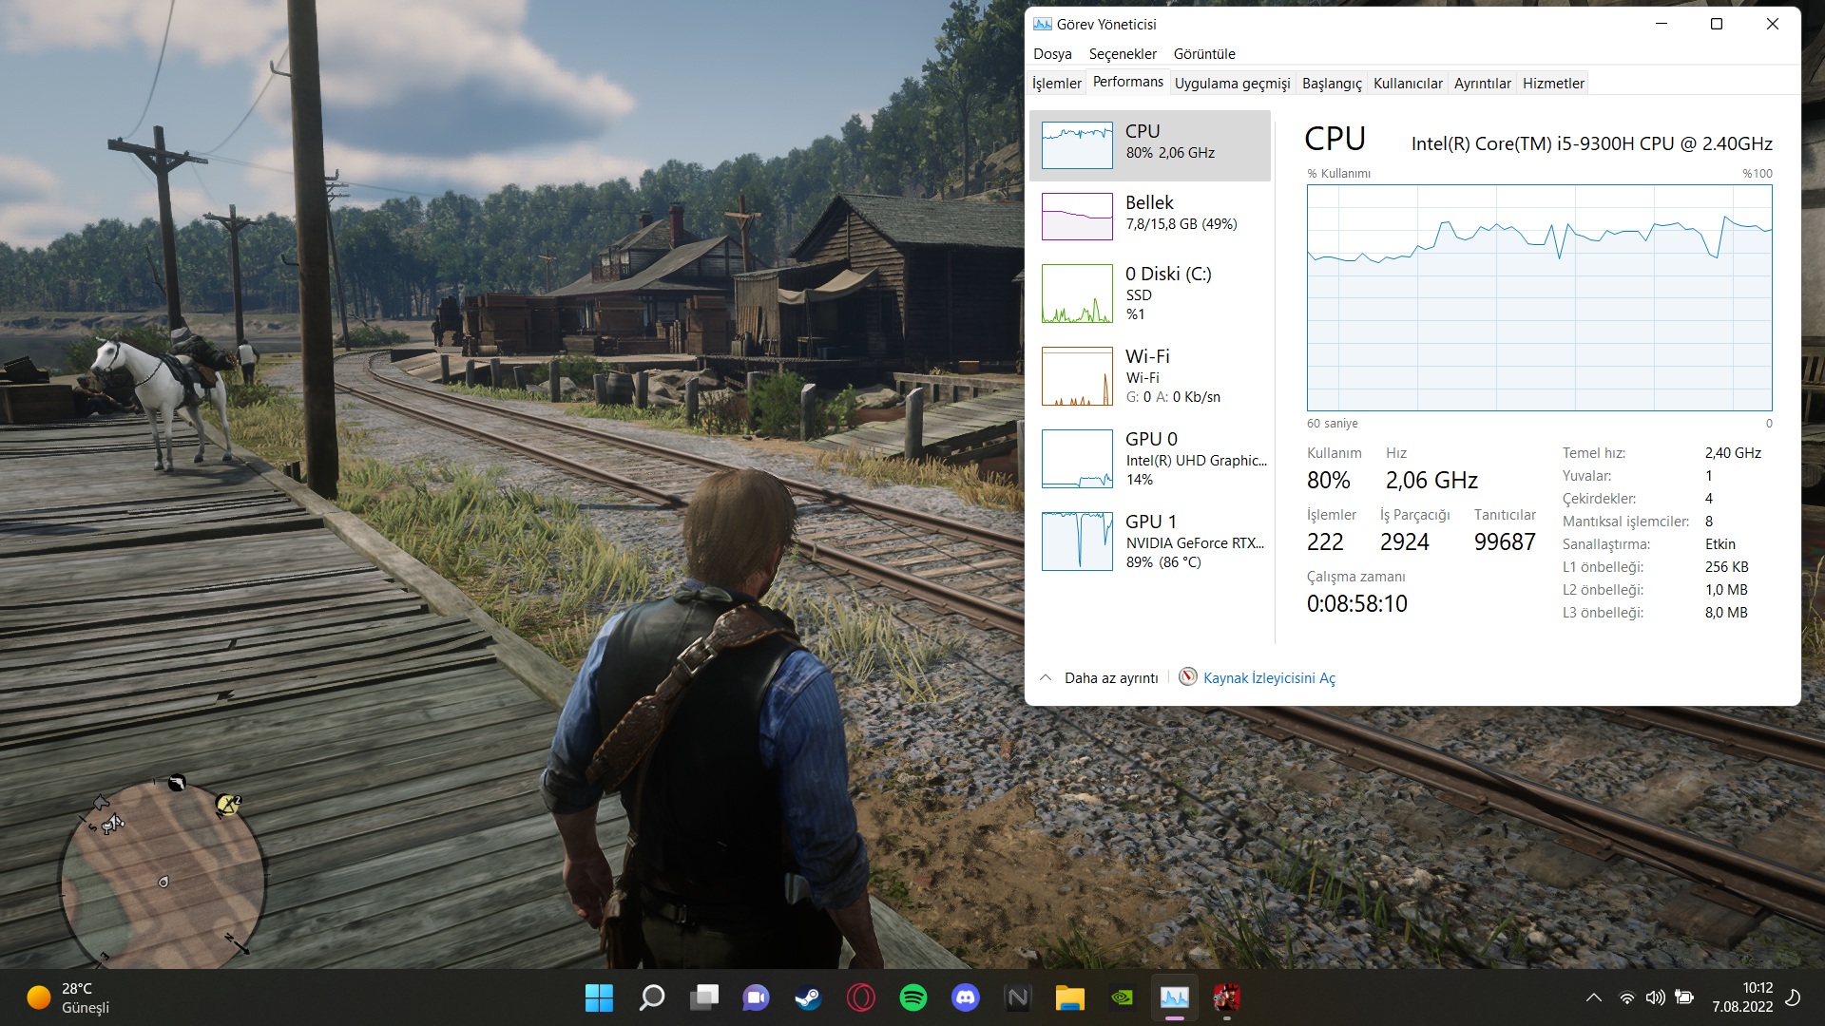The image size is (1825, 1026).
Task: Open the Windows Start button
Action: pyautogui.click(x=599, y=997)
